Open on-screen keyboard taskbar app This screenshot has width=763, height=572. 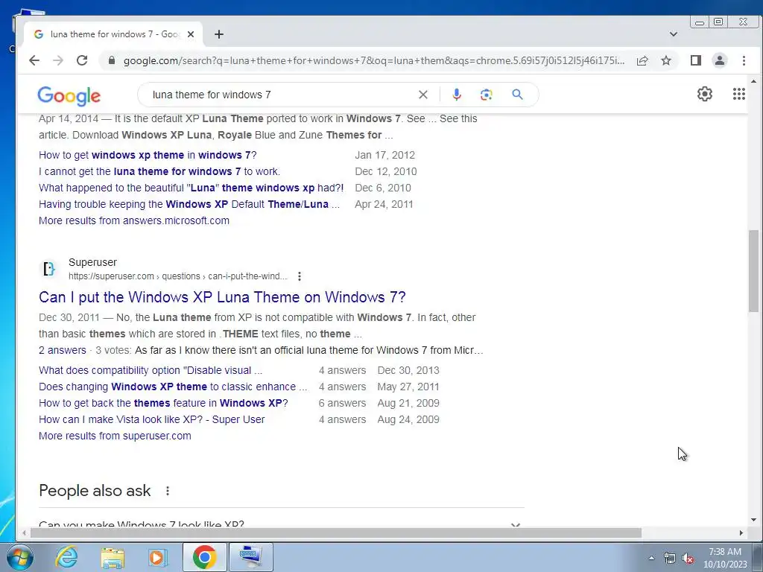[251, 557]
